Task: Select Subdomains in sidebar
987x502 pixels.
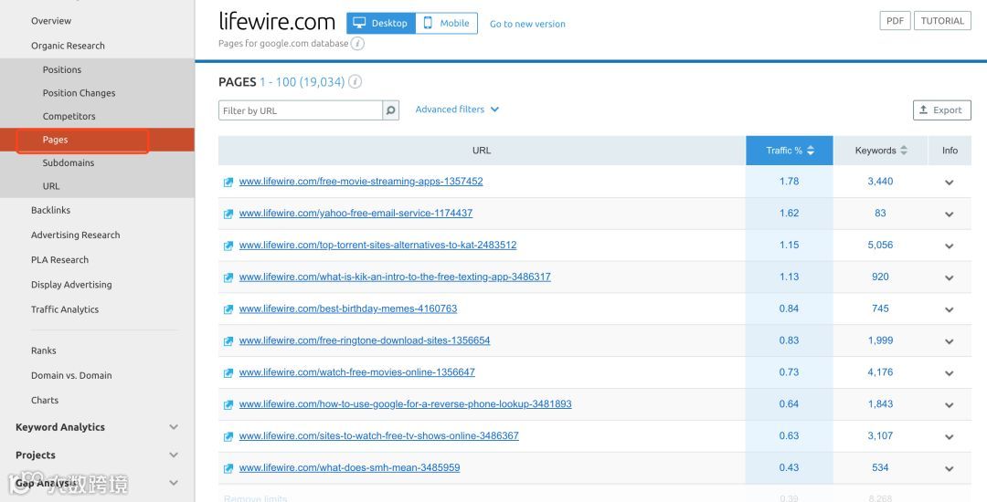Action: [x=69, y=162]
